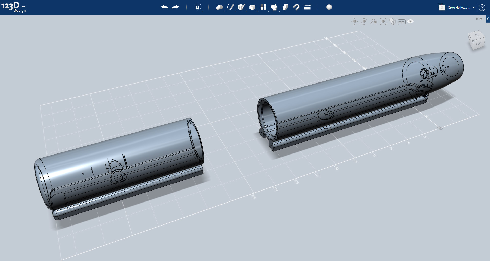Select the Measure ruler tool
The image size is (490, 261).
(x=307, y=7)
